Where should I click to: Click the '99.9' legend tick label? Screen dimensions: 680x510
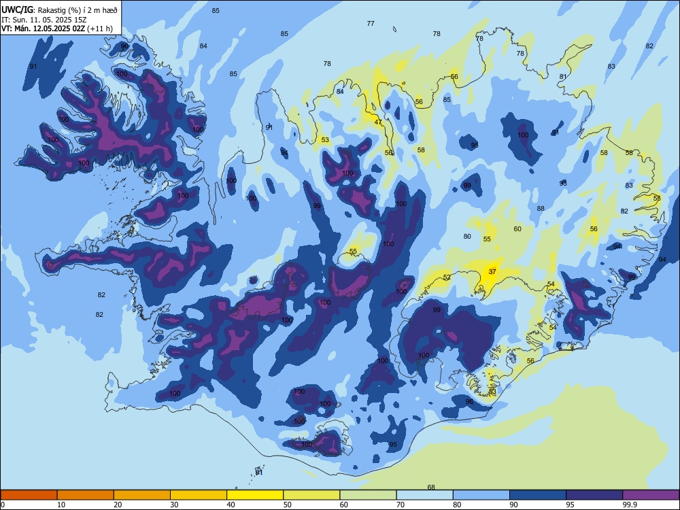click(x=630, y=505)
